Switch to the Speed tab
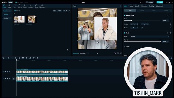 pos(137,6)
